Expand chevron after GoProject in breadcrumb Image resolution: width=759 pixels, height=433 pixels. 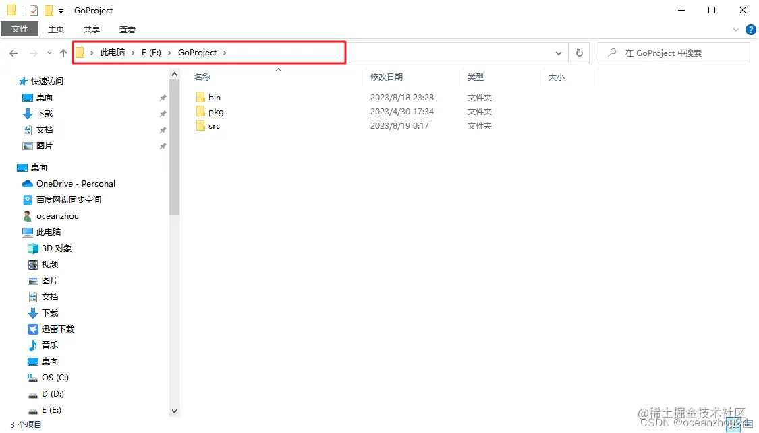225,53
